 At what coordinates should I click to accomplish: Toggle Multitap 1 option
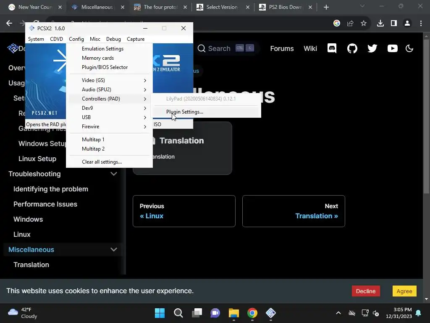(x=110, y=140)
